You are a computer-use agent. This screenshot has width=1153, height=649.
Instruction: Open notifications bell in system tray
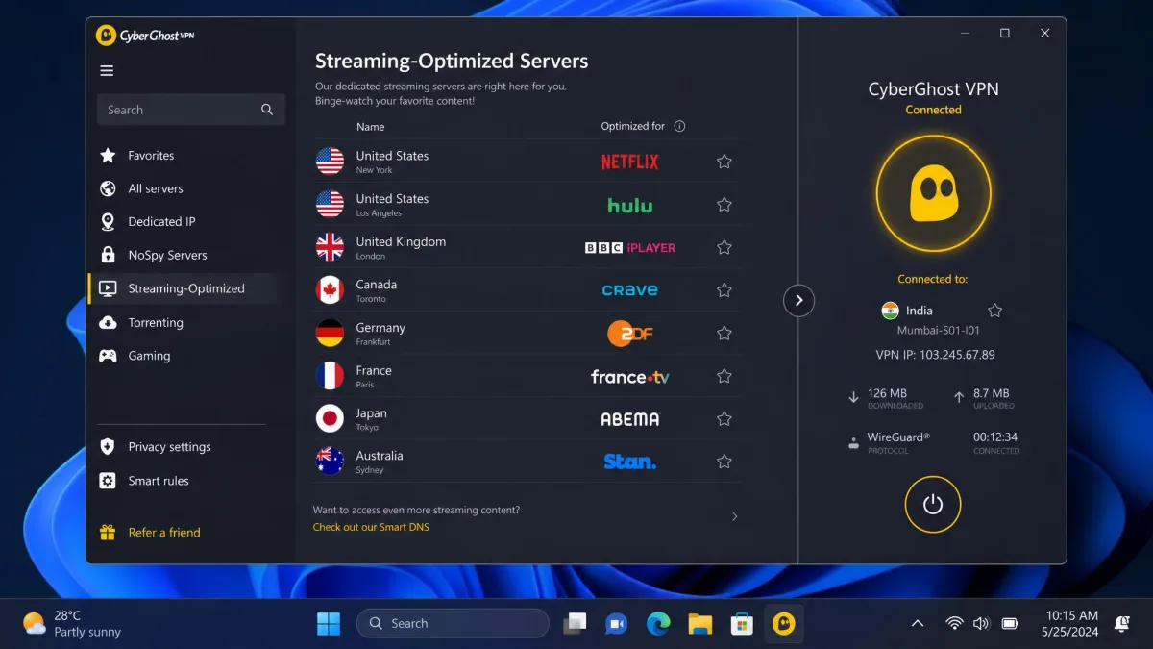1121,624
